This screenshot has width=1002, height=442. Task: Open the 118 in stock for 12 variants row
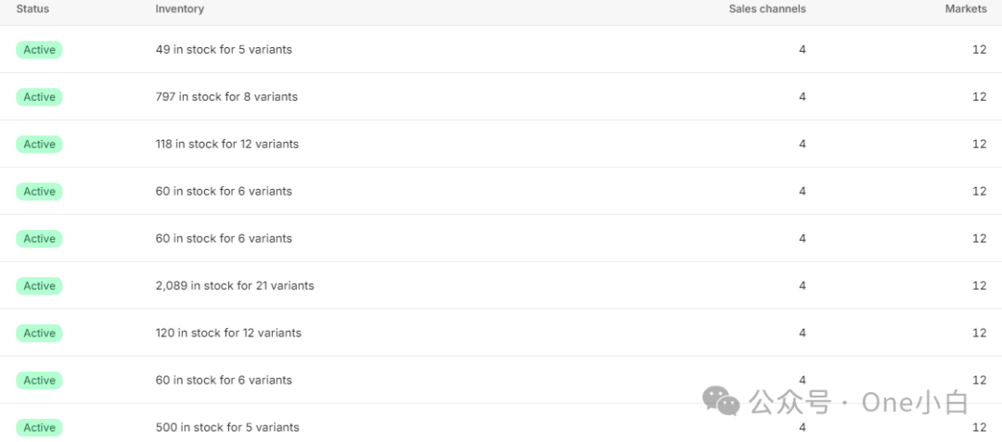pos(227,145)
